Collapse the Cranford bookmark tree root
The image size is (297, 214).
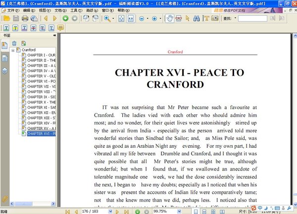(13, 50)
